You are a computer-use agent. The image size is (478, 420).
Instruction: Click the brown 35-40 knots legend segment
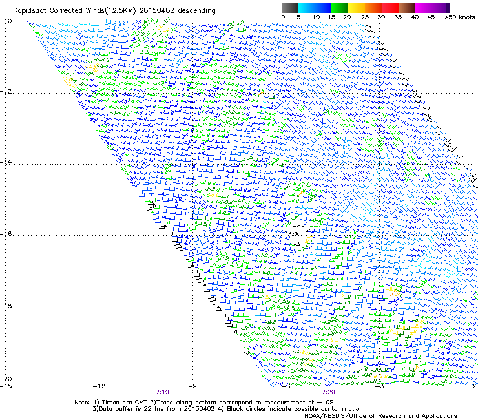(407, 8)
